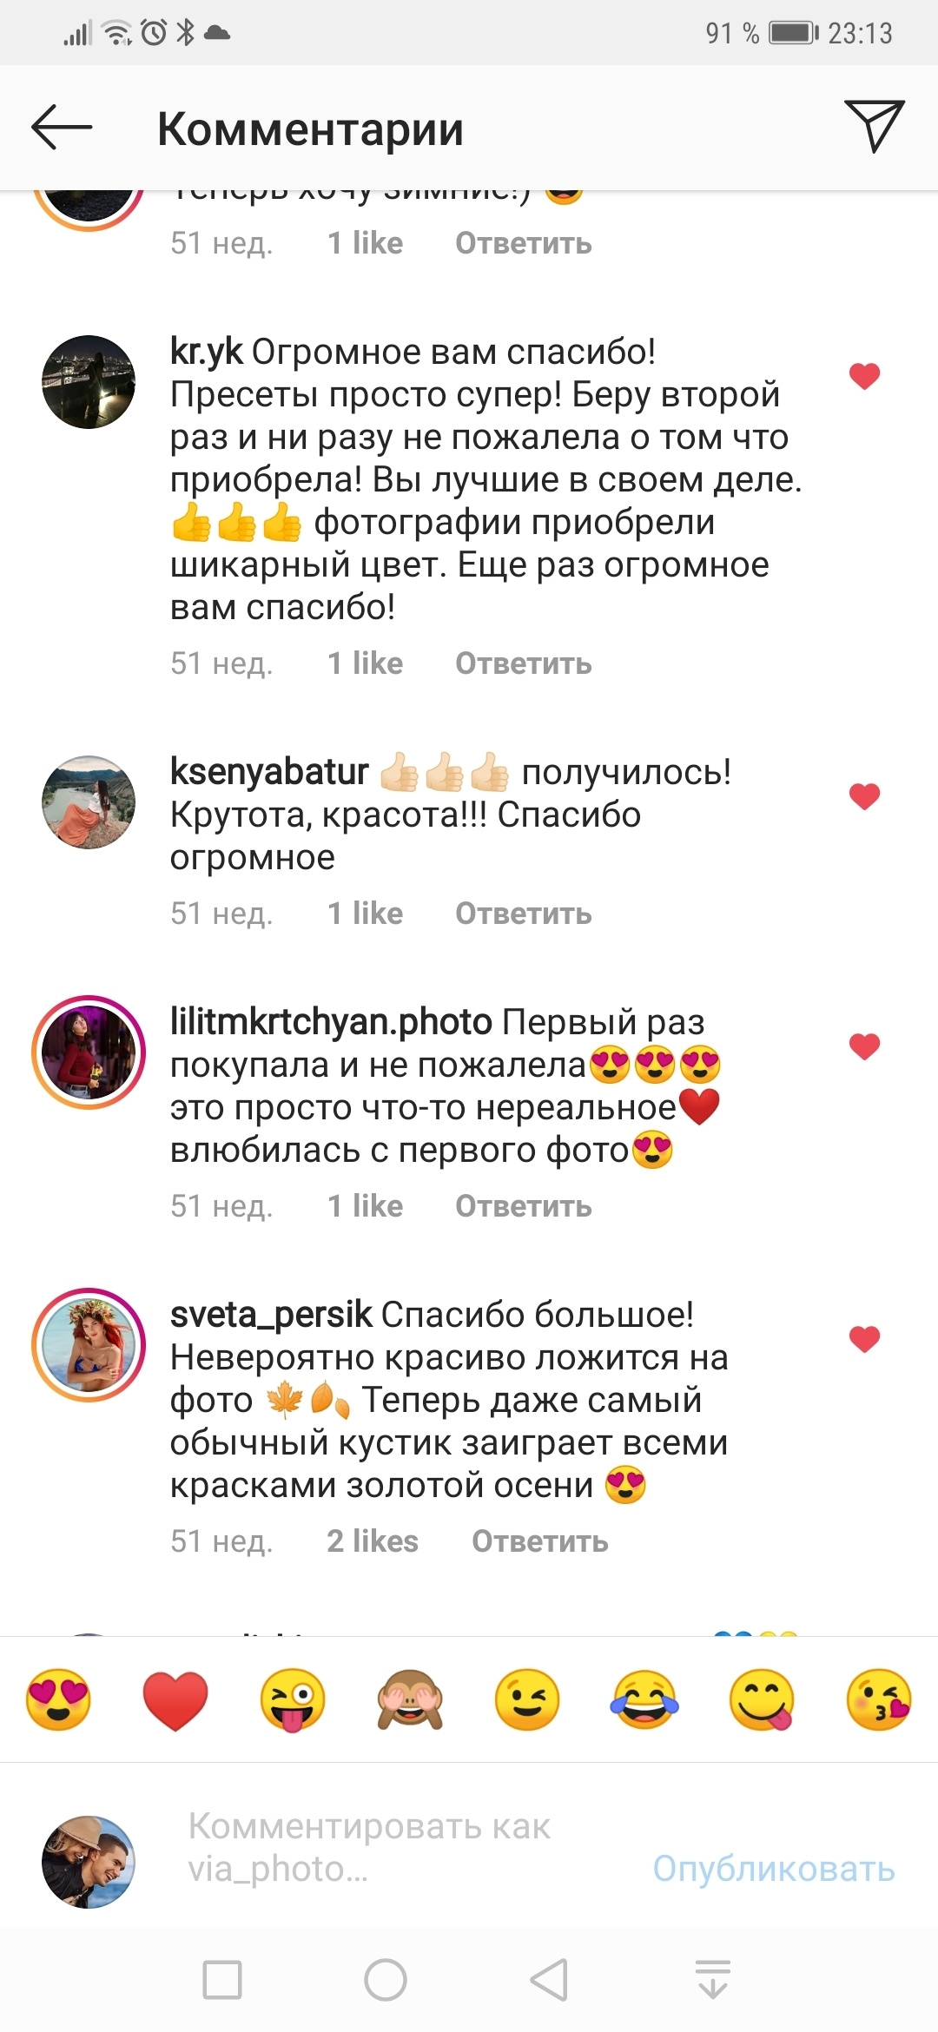Insert red heart emoji from quick bar
Viewport: 938px width, 2032px height.
[x=175, y=1699]
